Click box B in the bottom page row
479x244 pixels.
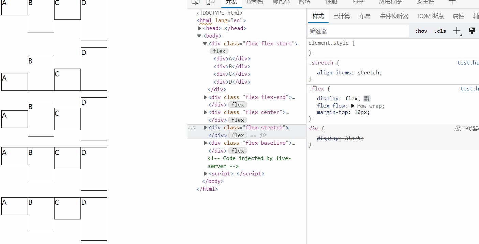coord(41,215)
